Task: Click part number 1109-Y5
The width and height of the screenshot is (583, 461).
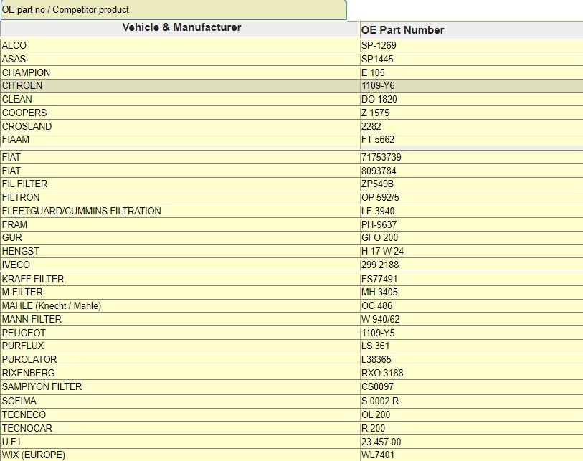Action: click(378, 333)
